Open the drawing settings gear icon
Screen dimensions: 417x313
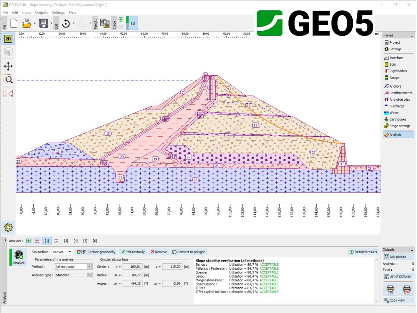click(x=8, y=228)
